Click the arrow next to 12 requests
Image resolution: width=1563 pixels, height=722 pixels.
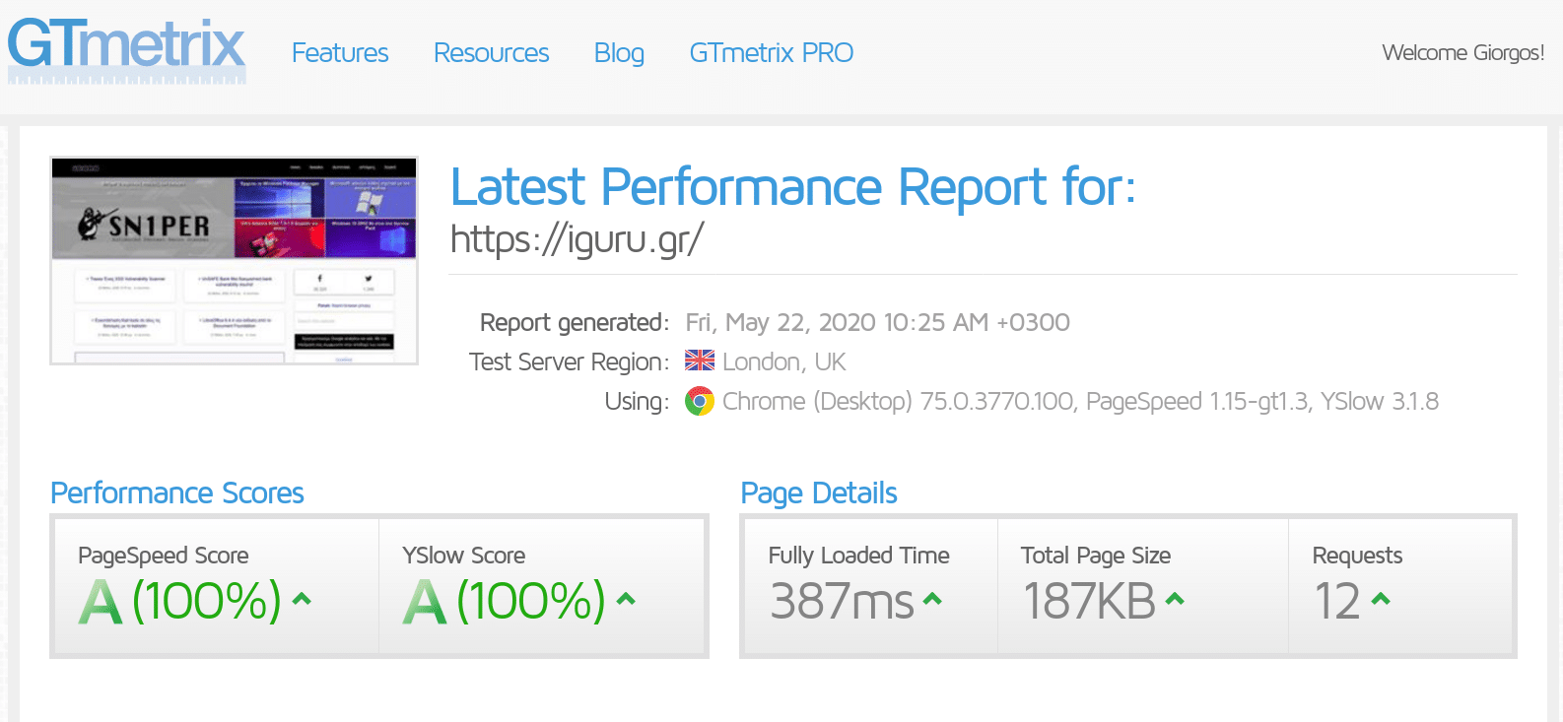coord(1381,598)
